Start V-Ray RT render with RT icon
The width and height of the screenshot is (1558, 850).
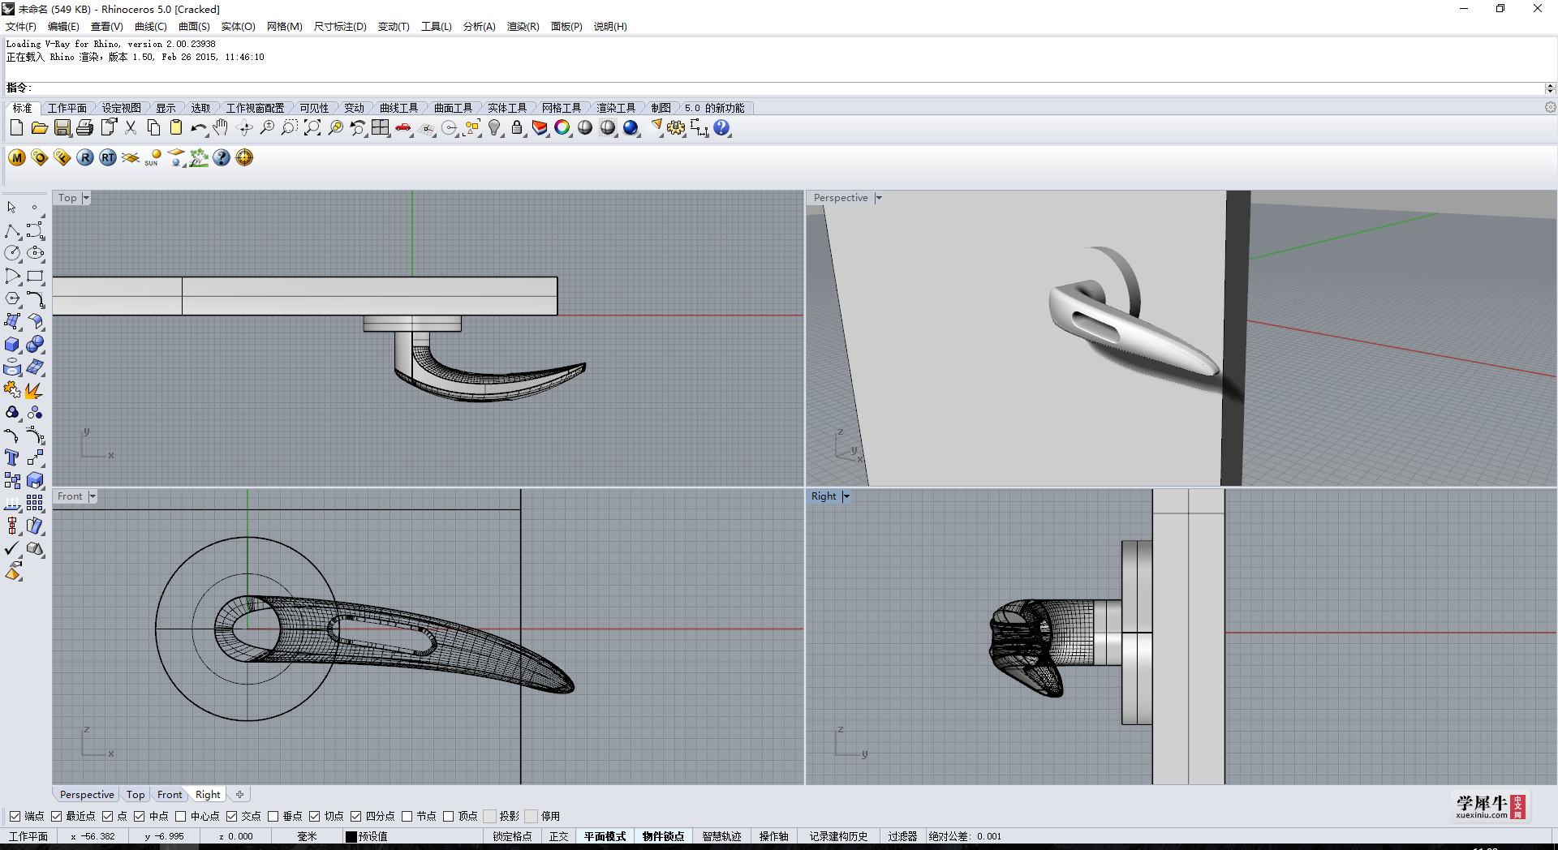[108, 157]
